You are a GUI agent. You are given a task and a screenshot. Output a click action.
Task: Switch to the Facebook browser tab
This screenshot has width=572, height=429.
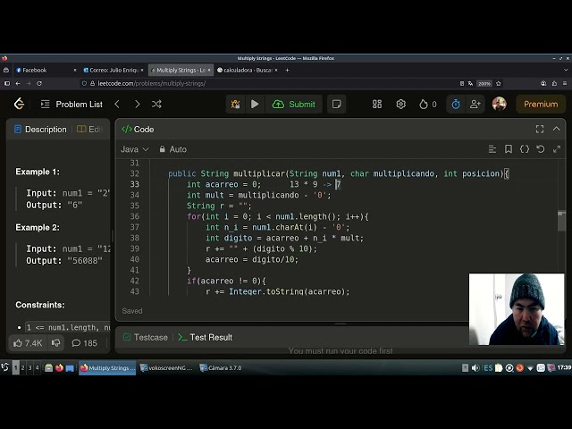pos(44,70)
